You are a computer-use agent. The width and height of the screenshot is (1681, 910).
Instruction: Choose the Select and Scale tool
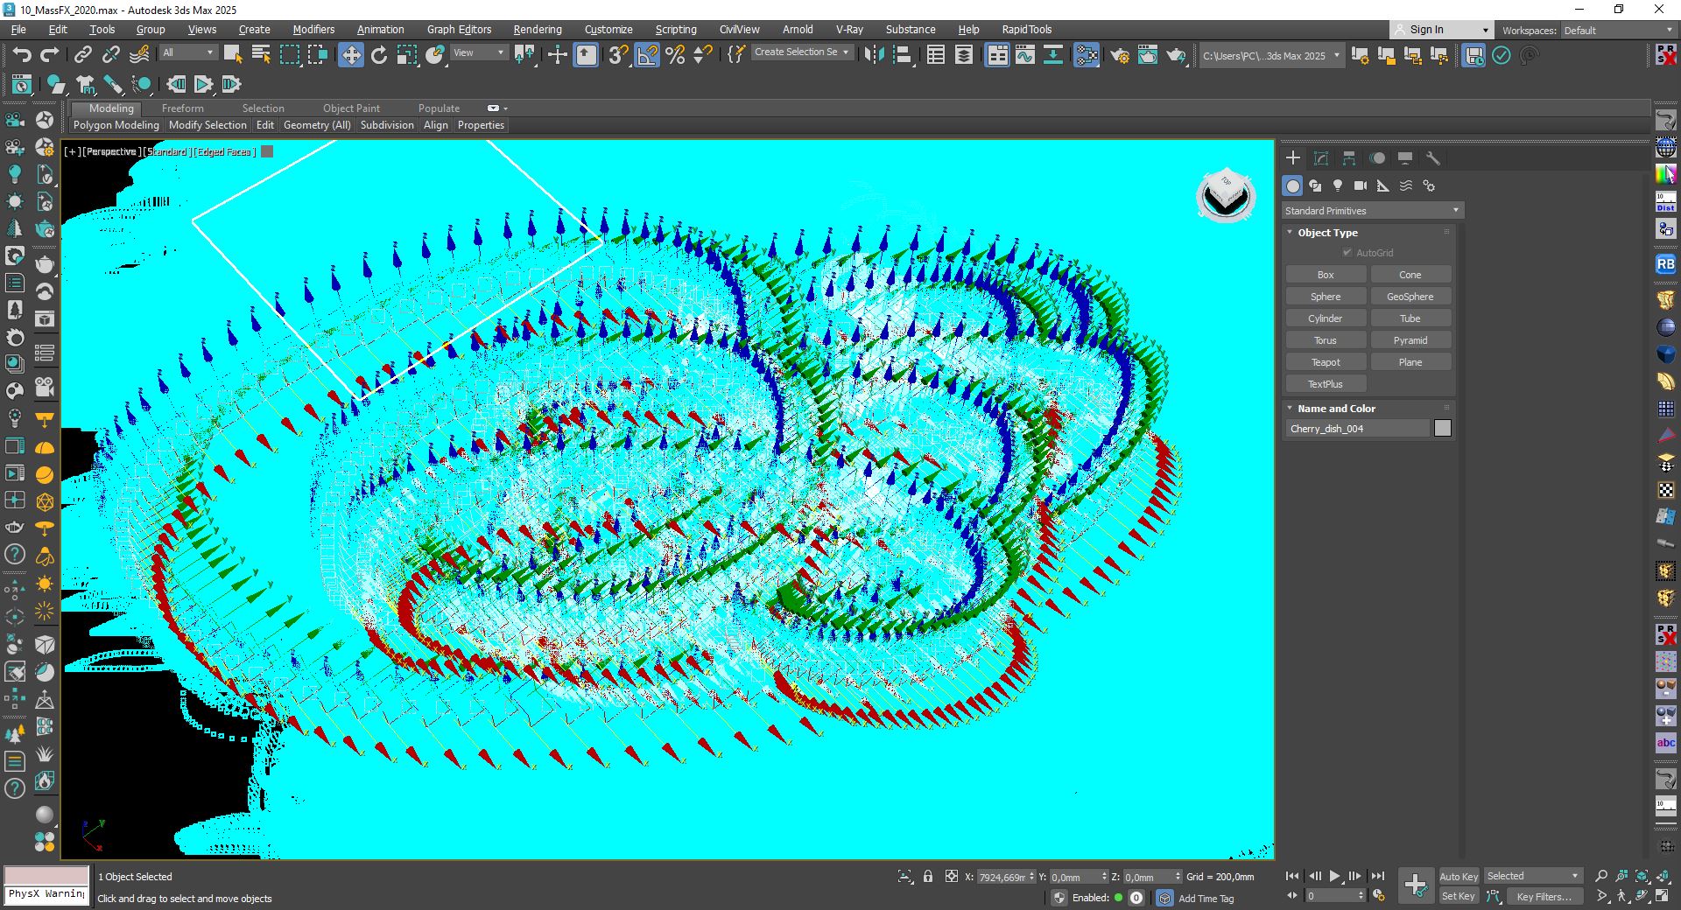[407, 55]
